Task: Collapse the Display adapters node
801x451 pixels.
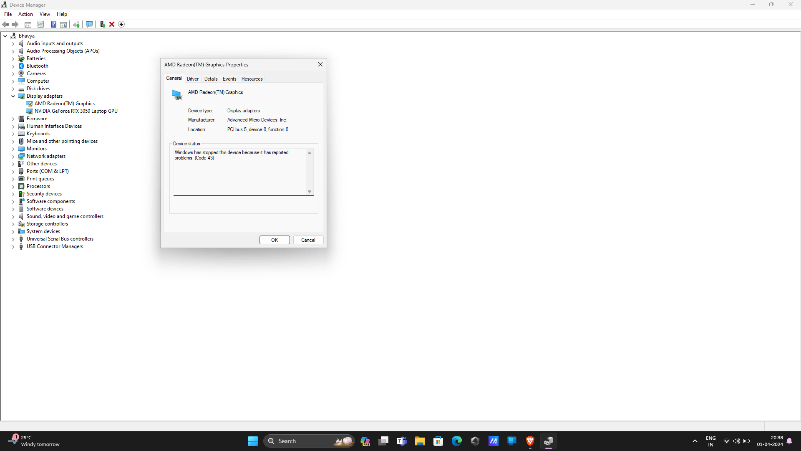Action: 13,96
